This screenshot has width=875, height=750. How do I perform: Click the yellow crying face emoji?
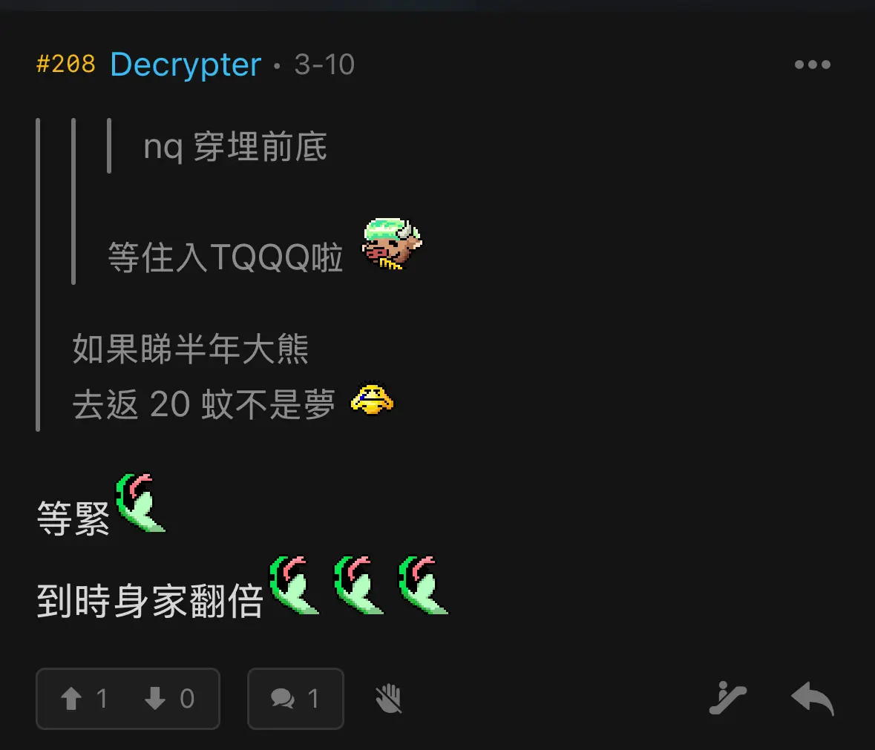coord(372,398)
